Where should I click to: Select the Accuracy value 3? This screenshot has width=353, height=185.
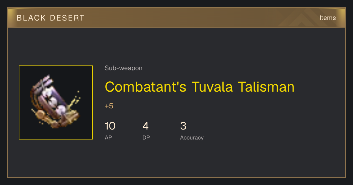tap(183, 126)
